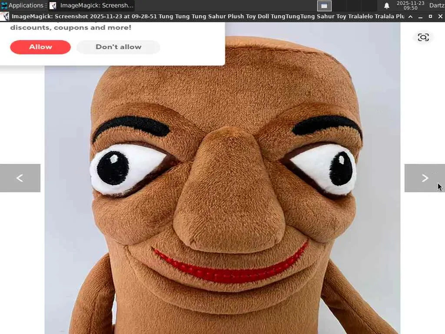Go to the previous product image
The width and height of the screenshot is (445, 334).
click(x=20, y=178)
